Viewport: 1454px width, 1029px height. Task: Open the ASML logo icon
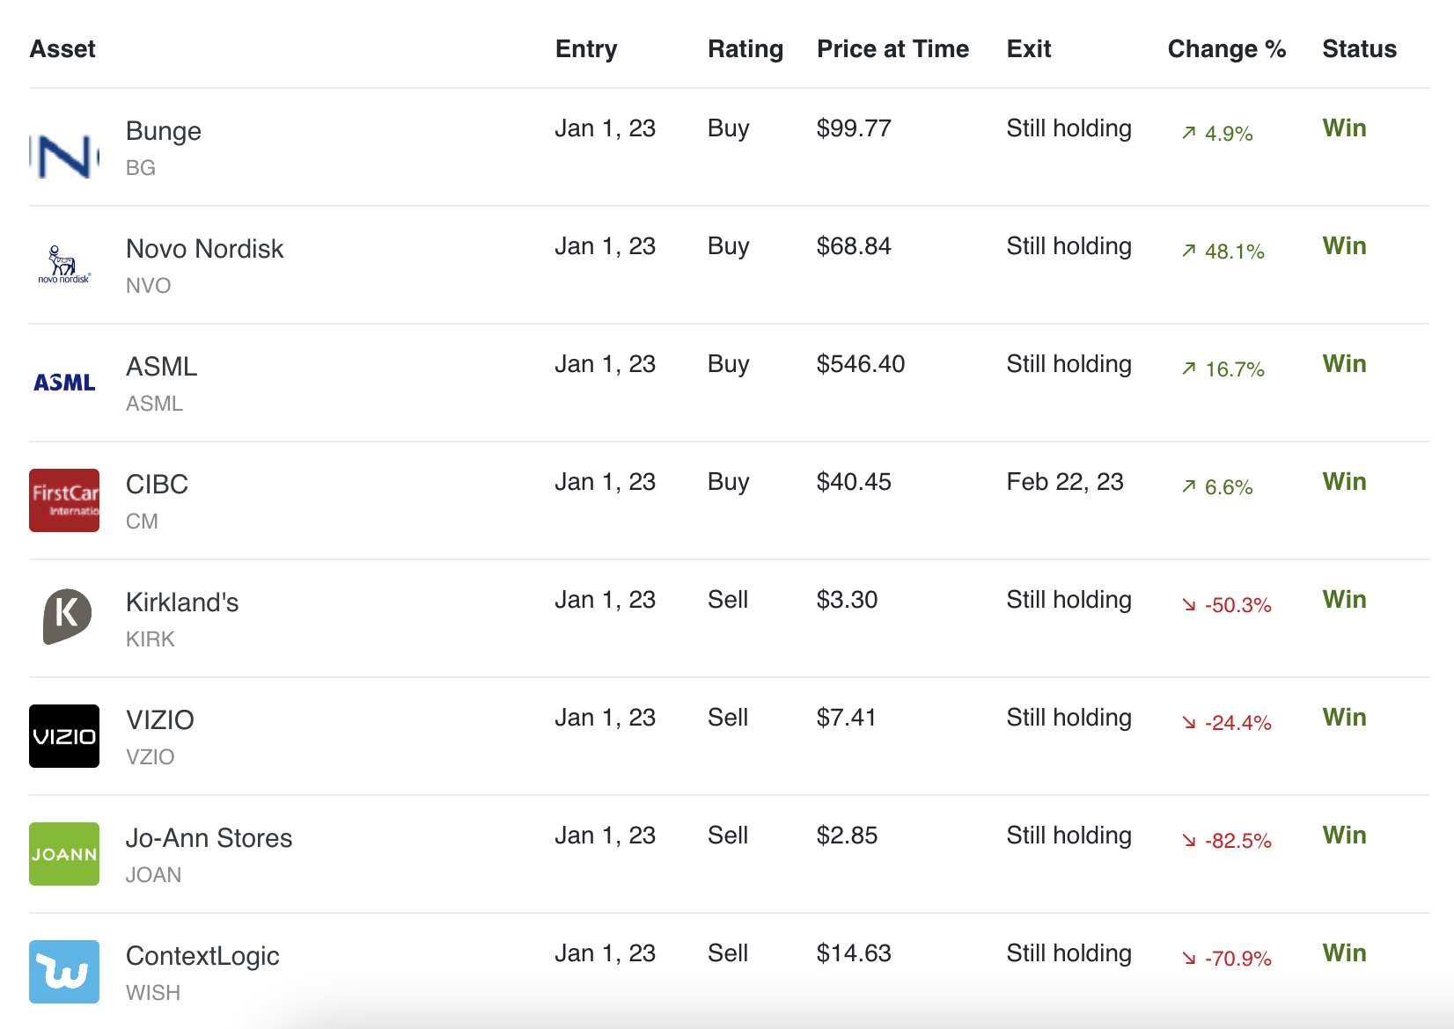(x=64, y=383)
